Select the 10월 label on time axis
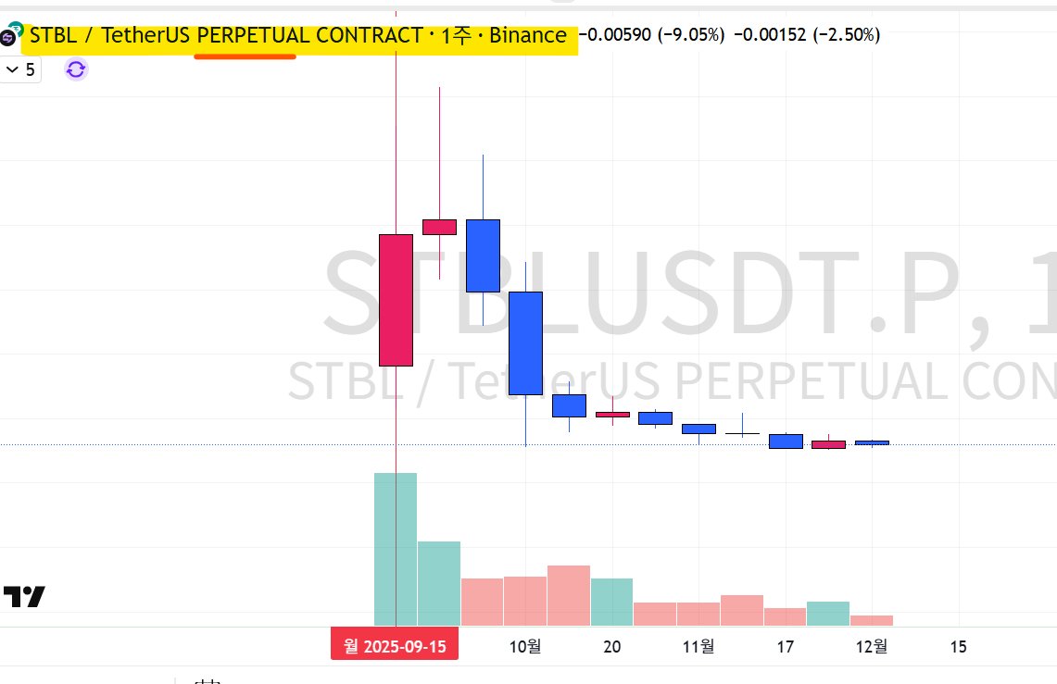The height and width of the screenshot is (684, 1057). click(x=525, y=646)
